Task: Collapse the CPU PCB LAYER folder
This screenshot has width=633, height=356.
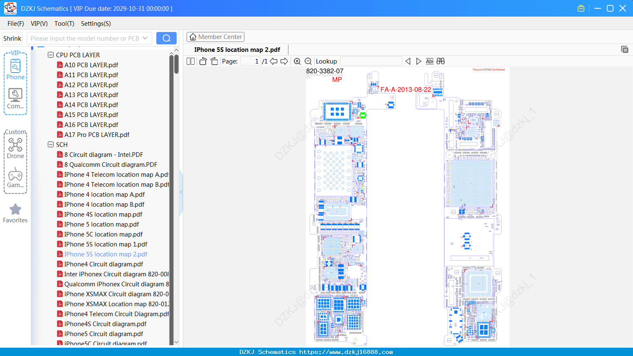Action: (x=51, y=55)
